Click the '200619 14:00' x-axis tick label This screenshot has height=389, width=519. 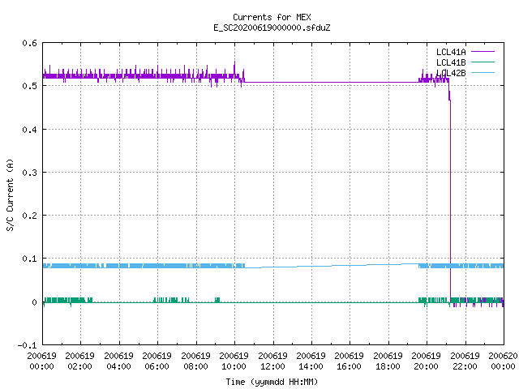[311, 361]
